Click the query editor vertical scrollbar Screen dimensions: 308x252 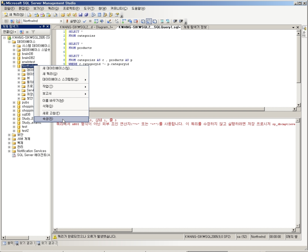coord(298,69)
